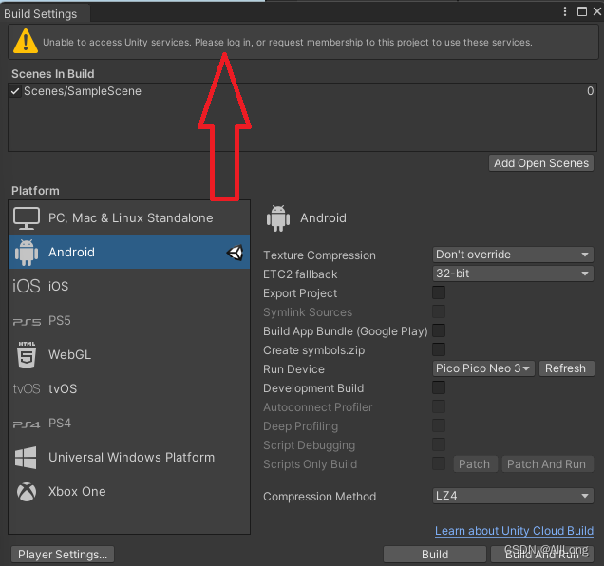Select the Xbox One platform row
Viewport: 604px width, 566px height.
(129, 492)
